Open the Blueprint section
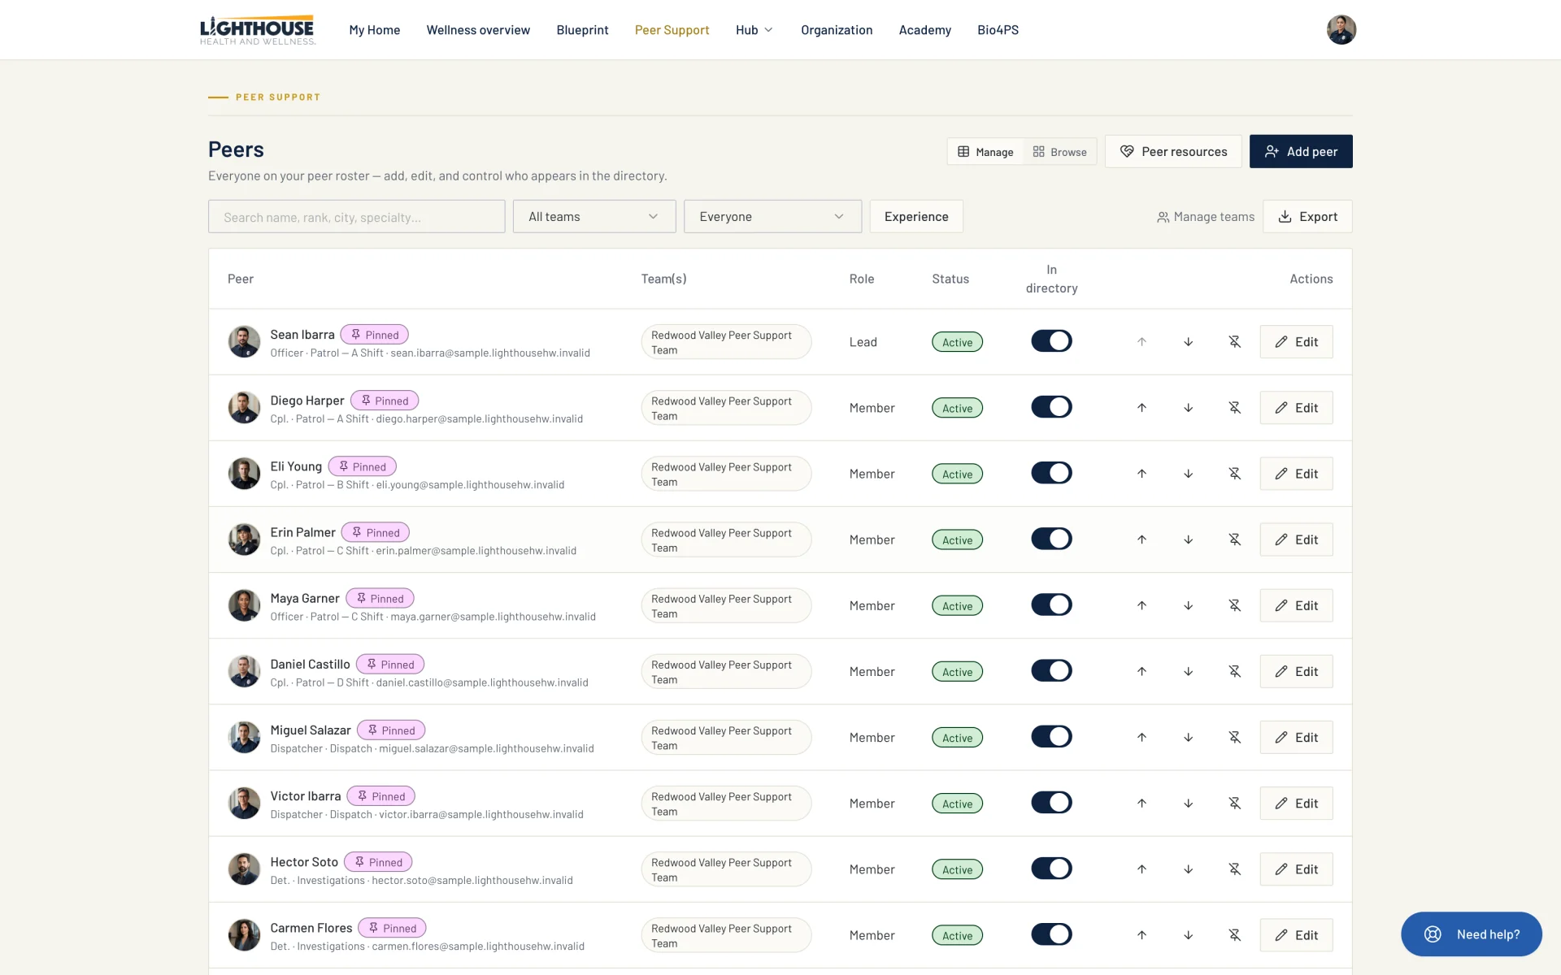Screen dimensions: 1561x975 pyautogui.click(x=582, y=30)
